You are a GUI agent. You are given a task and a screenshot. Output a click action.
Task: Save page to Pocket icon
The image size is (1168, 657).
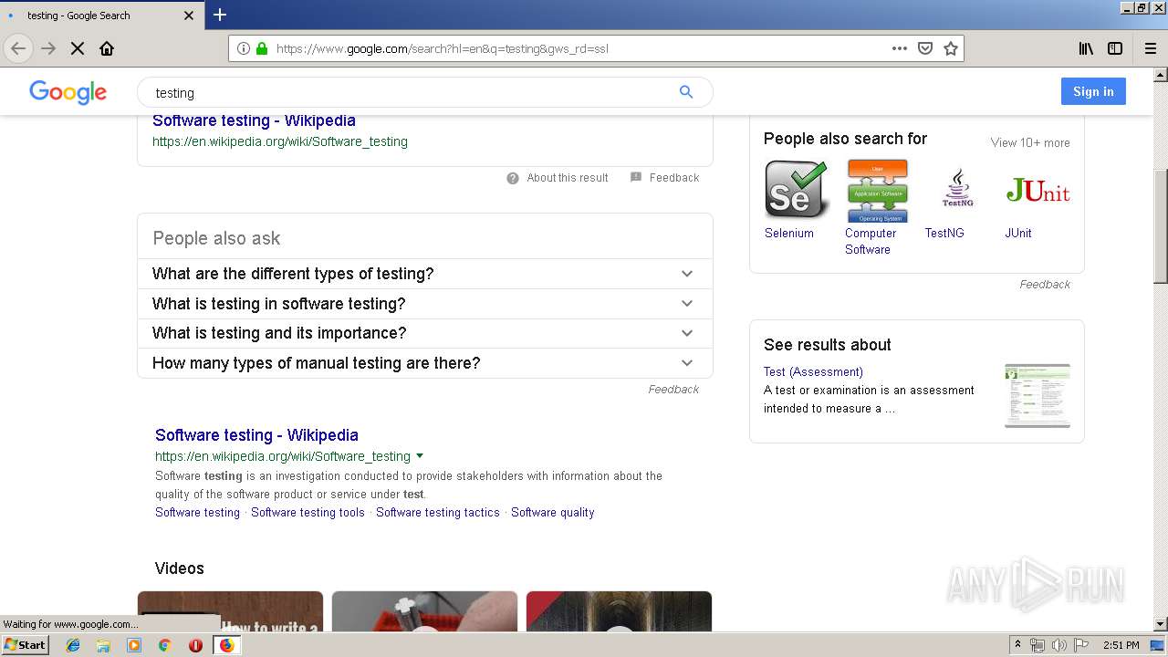tap(925, 48)
